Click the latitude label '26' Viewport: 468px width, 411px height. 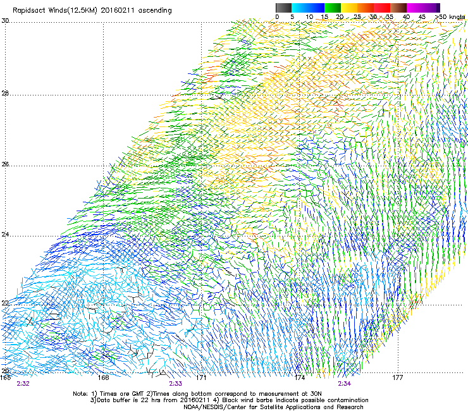[5, 164]
